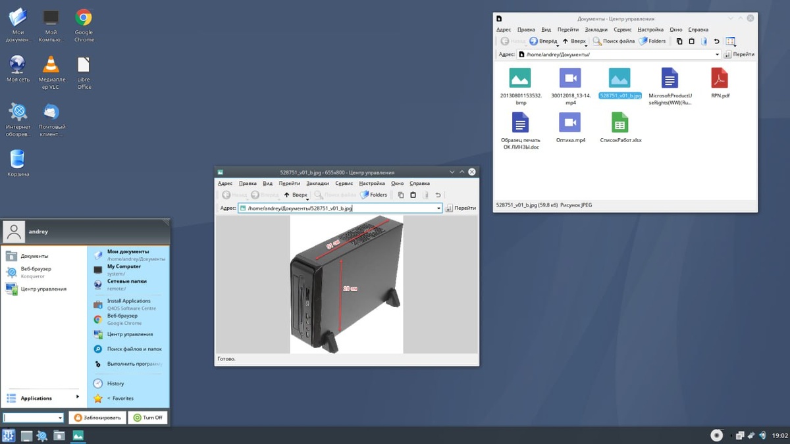Viewport: 790px width, 444px height.
Task: Click the image viewer task on the taskbar
Action: 78,435
